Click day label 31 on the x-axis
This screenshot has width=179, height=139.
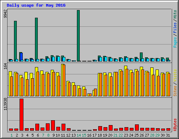[168, 135]
